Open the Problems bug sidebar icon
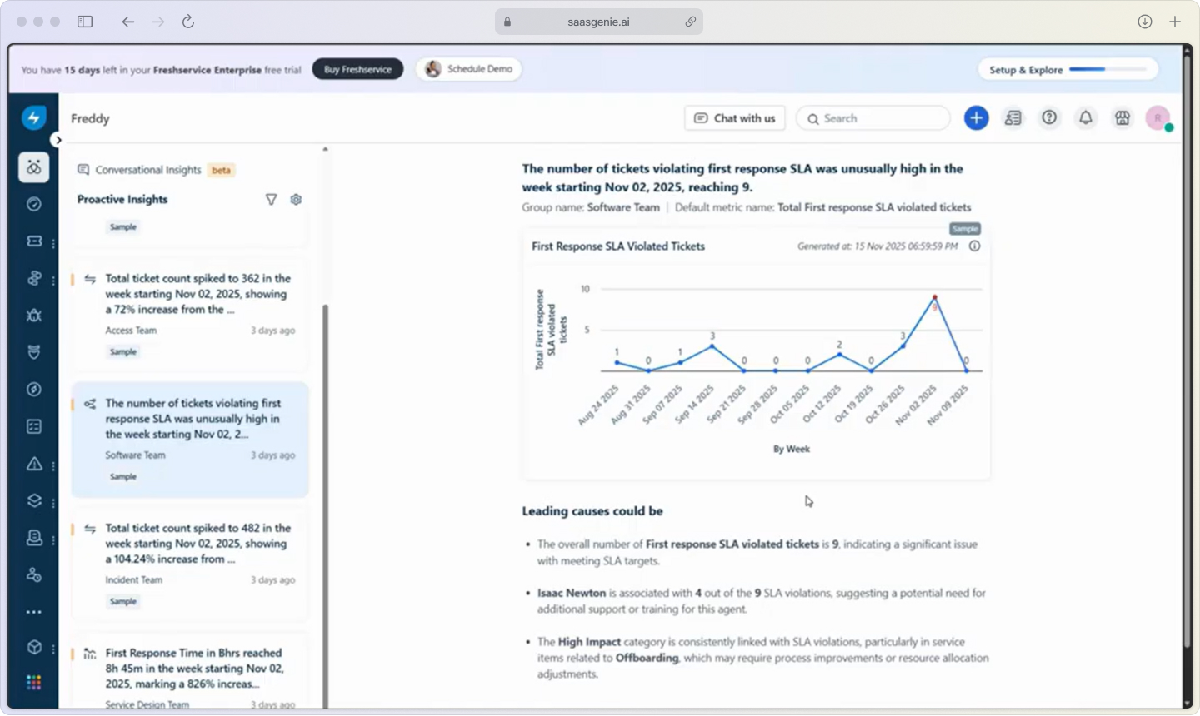This screenshot has height=716, width=1200. point(34,315)
